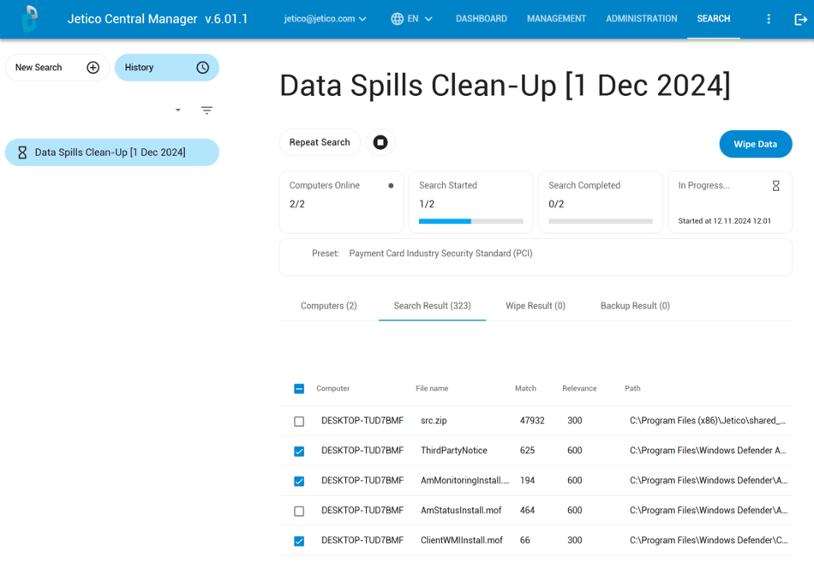Check the src.zip row checkbox

point(299,422)
